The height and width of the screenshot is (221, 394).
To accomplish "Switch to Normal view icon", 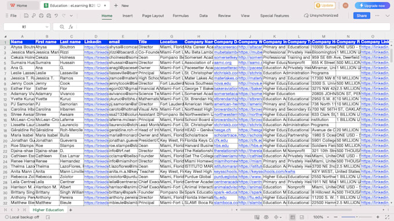I will pyautogui.click(x=293, y=217).
